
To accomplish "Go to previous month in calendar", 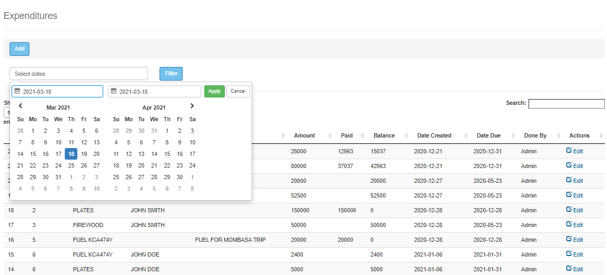I will [21, 106].
